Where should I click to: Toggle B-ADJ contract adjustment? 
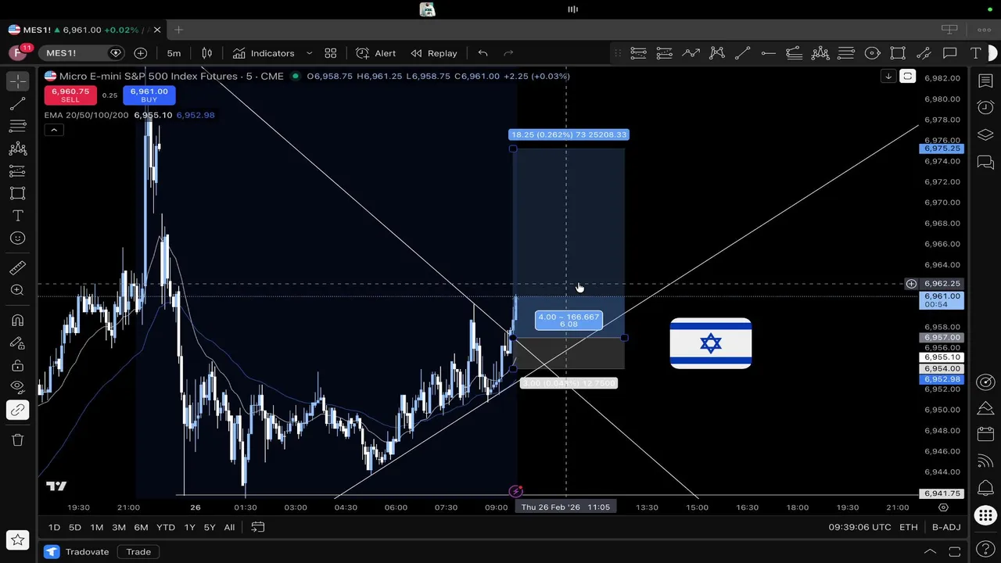click(946, 528)
